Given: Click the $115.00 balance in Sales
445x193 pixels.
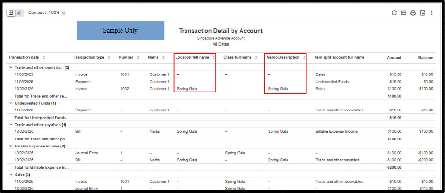Looking at the screenshot, I should [x=426, y=188].
